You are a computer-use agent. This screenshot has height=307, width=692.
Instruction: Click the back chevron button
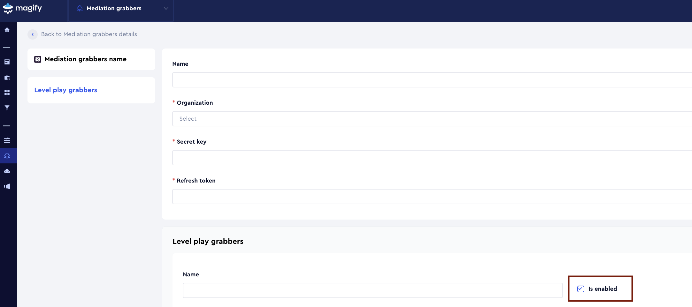[33, 34]
